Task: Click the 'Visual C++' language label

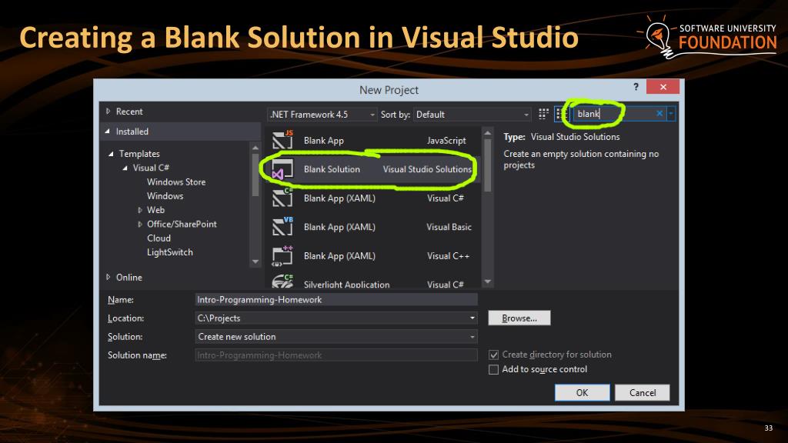Action: (448, 255)
